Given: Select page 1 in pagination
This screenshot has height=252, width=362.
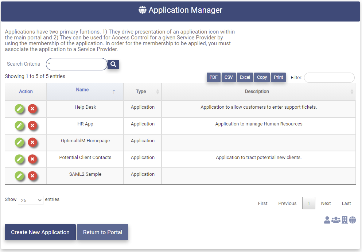Looking at the screenshot, I should click(x=309, y=203).
